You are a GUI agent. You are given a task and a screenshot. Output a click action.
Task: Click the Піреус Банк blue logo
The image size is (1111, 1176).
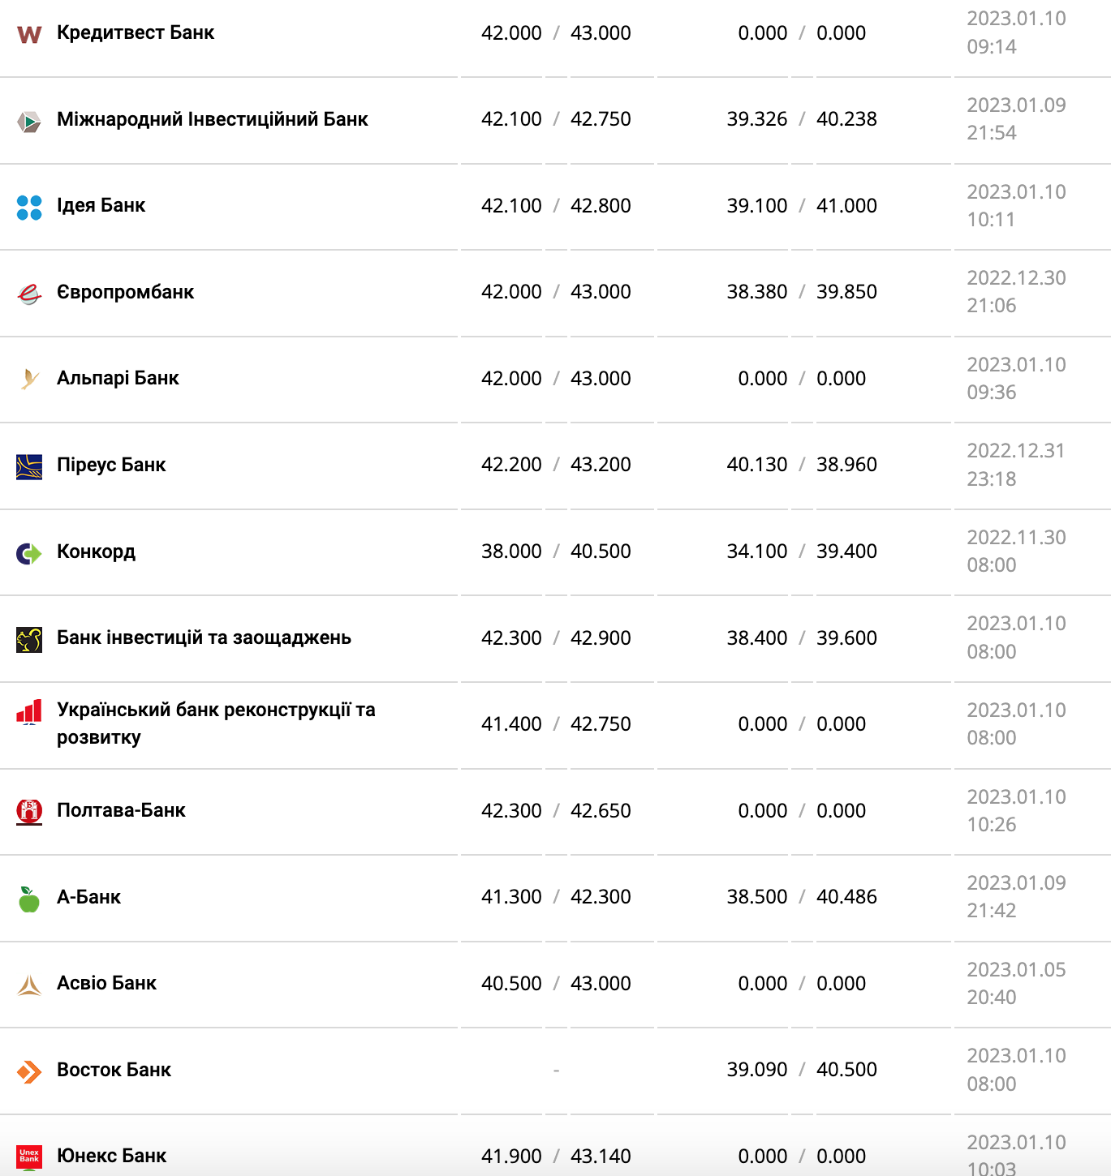point(29,466)
